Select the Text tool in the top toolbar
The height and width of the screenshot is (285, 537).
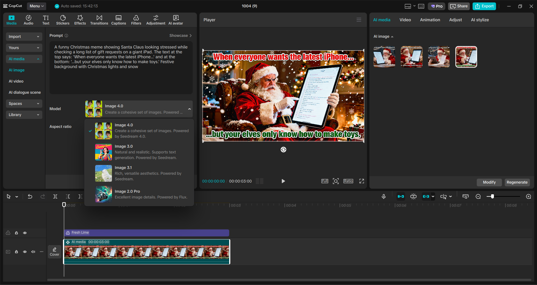[46, 20]
